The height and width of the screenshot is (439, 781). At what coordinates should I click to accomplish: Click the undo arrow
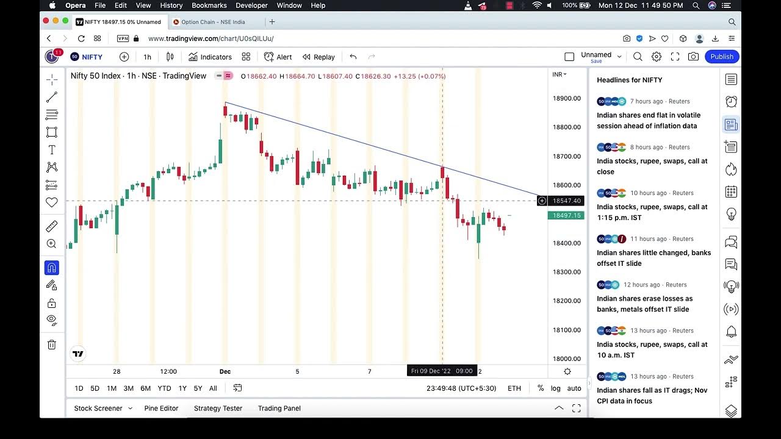[353, 57]
